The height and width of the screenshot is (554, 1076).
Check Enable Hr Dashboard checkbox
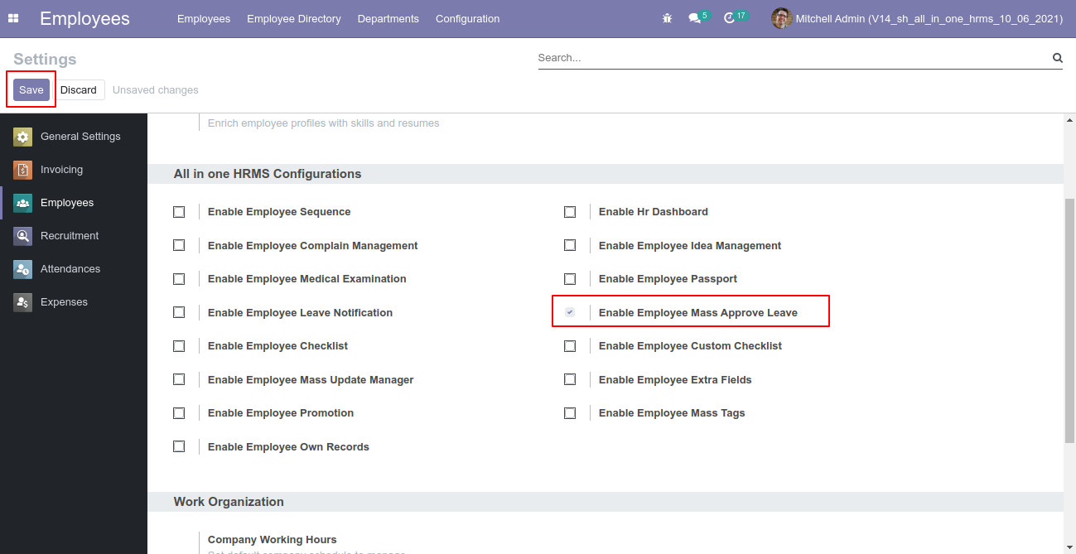570,212
